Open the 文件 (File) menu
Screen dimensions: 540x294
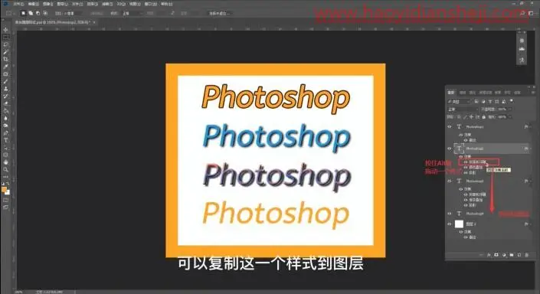point(18,4)
